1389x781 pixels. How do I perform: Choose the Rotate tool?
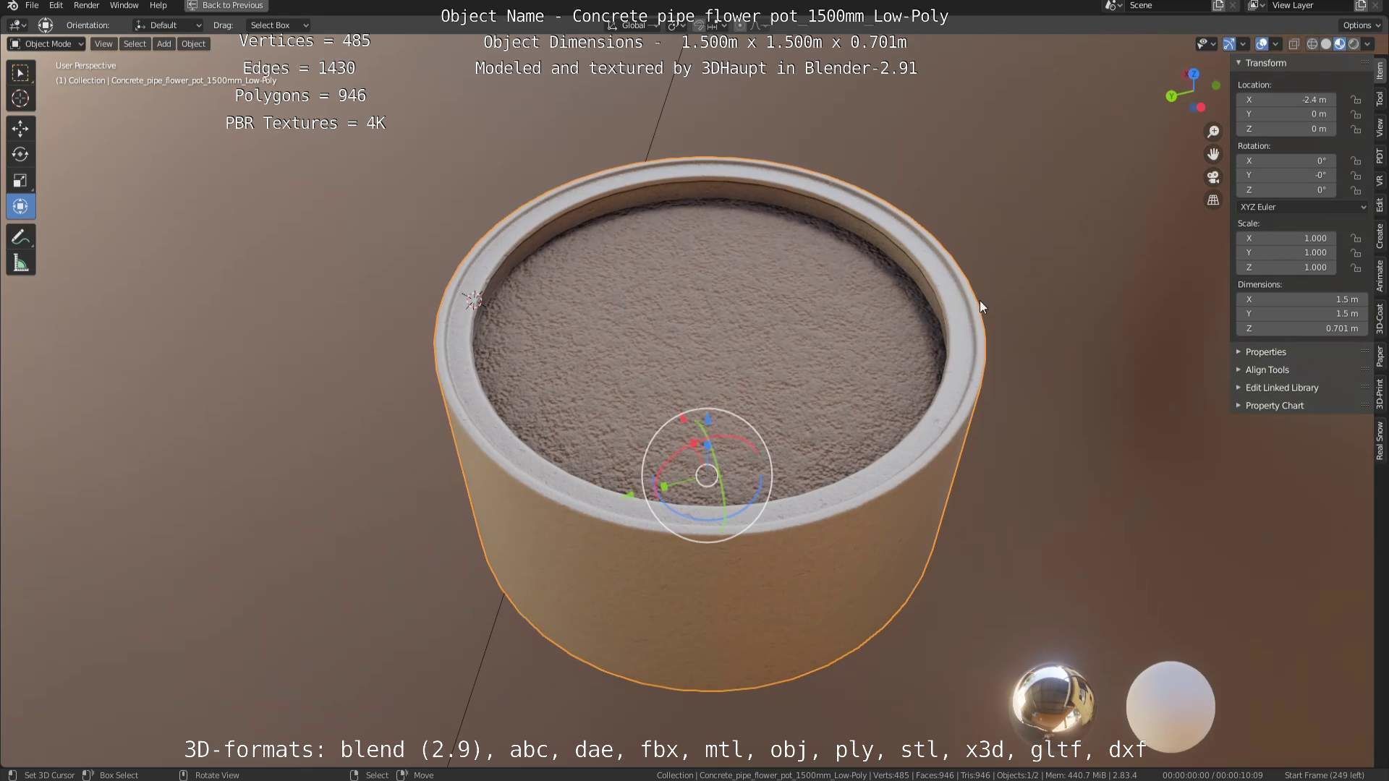(20, 155)
